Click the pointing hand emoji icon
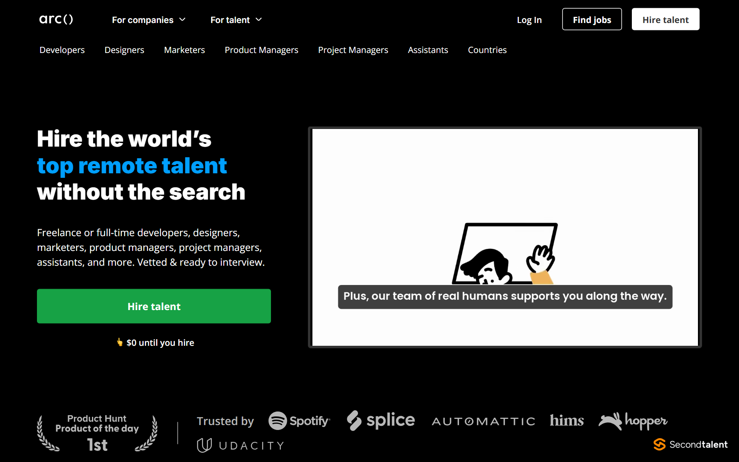Screen dimensions: 739x462 (x=119, y=342)
